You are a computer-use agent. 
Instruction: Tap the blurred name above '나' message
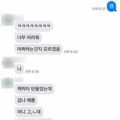pos(20,59)
